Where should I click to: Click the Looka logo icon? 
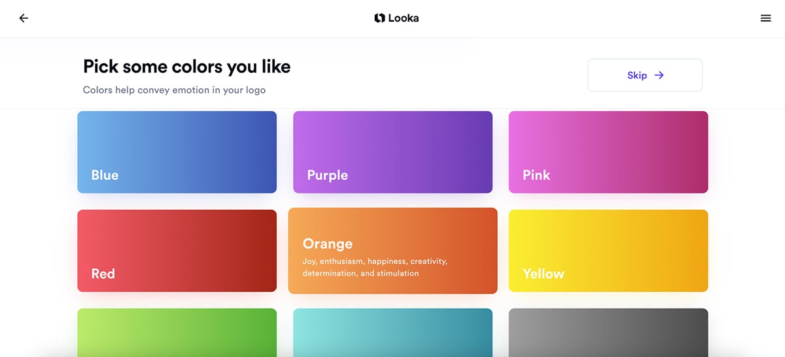[x=379, y=18]
